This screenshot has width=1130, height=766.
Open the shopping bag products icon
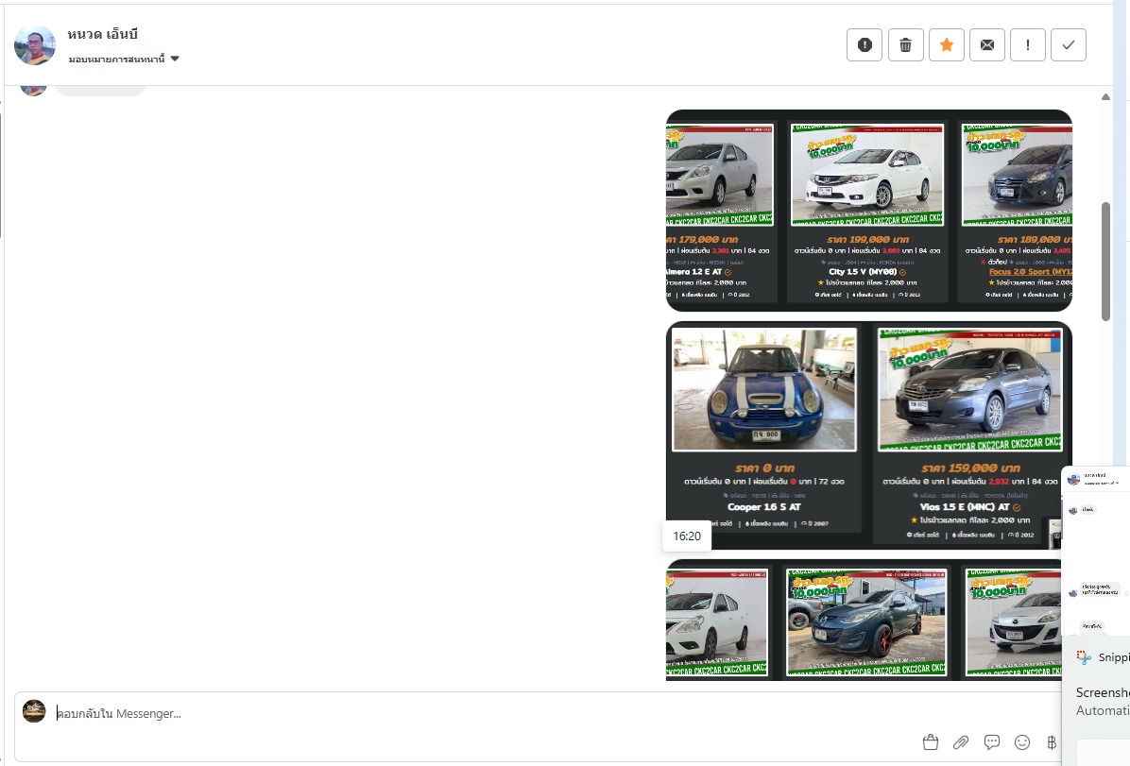931,741
